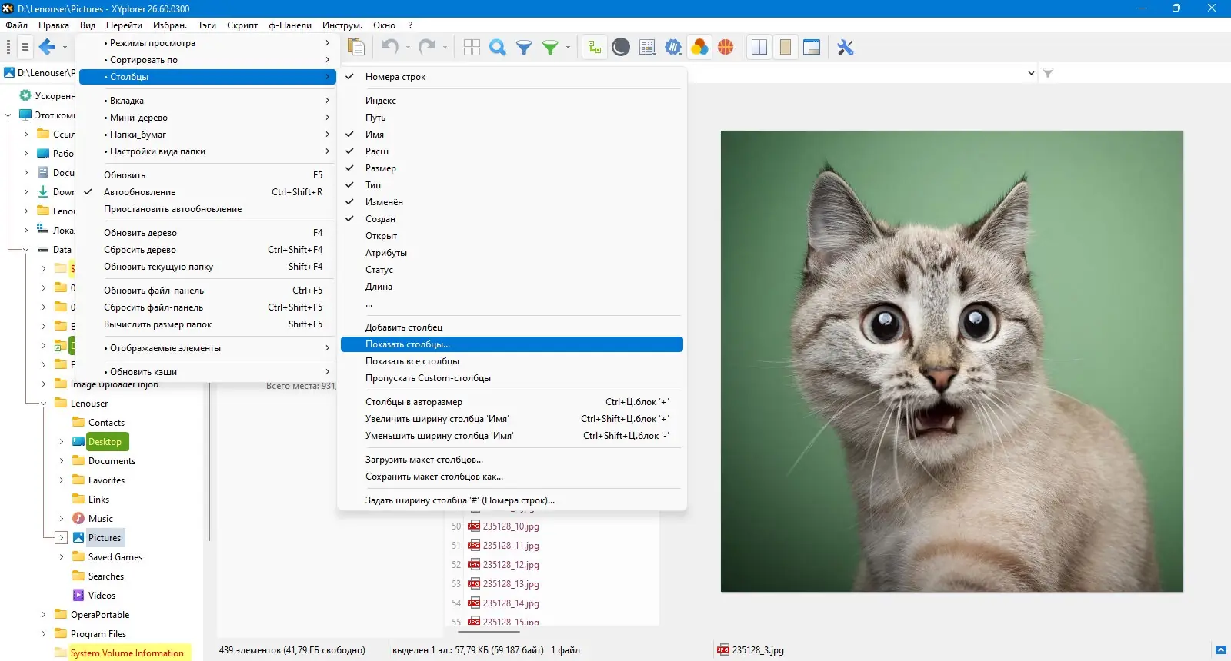This screenshot has width=1231, height=661.
Task: Toggle 'Автообновление' checked menu item
Action: click(208, 192)
